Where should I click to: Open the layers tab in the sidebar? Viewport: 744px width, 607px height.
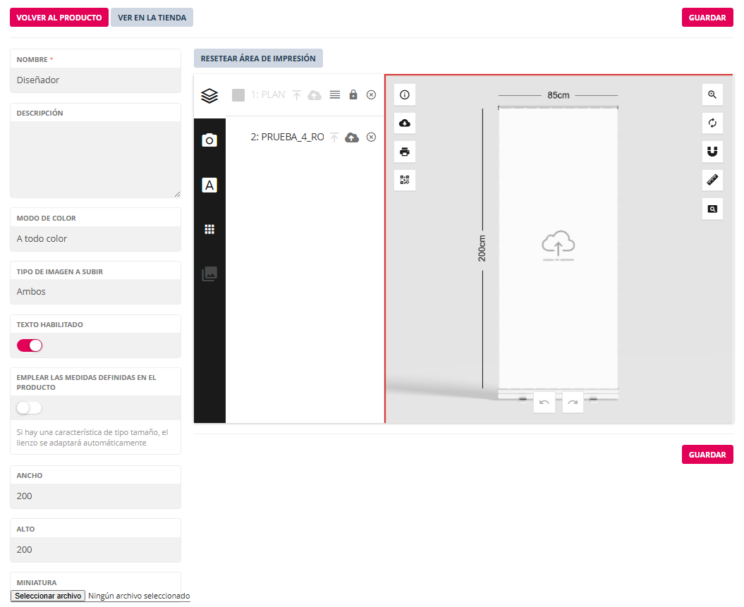[x=209, y=96]
